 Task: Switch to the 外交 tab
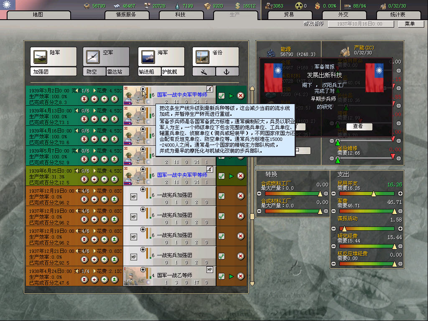coord(344,15)
